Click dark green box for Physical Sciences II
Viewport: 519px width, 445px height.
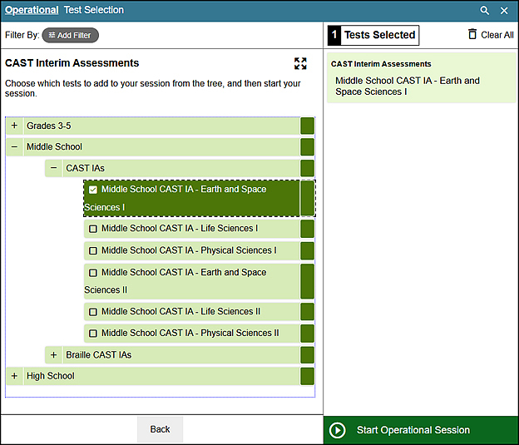[307, 334]
